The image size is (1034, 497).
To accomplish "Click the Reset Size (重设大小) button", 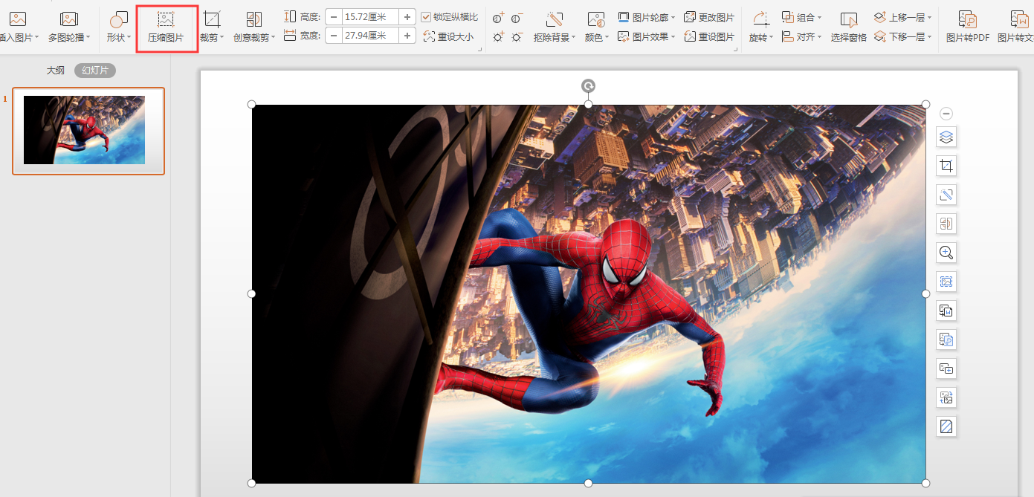I will [x=448, y=36].
